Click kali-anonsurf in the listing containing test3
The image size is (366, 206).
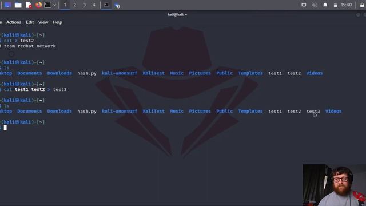[x=120, y=111]
